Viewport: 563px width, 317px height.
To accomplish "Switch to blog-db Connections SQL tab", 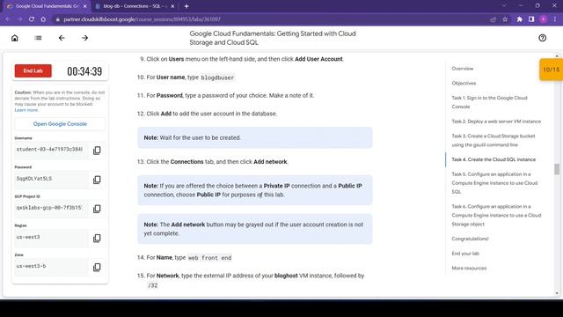I will (135, 6).
